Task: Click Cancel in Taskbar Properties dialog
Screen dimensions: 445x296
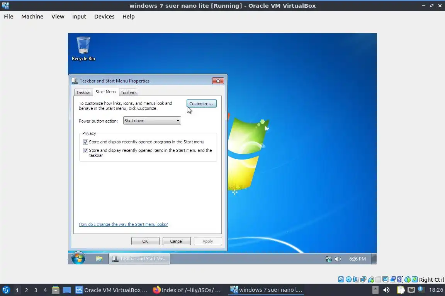Action: pos(176,241)
